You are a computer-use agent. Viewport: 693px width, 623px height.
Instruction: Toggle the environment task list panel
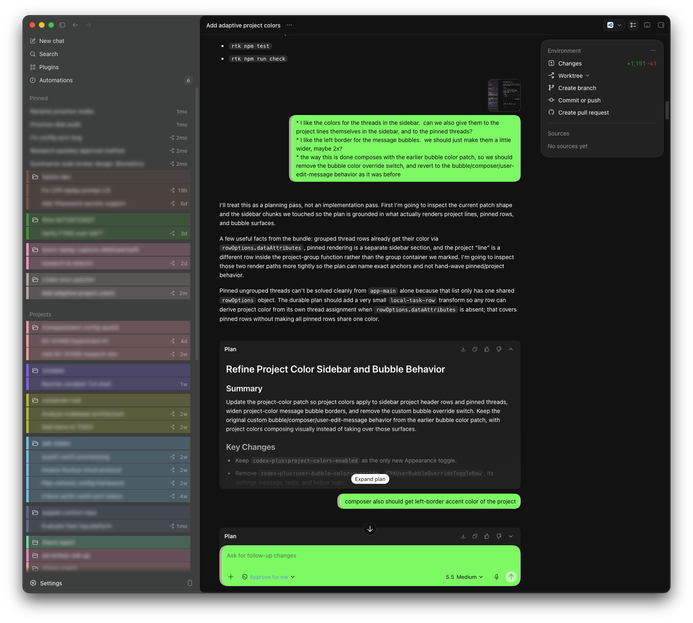(x=633, y=25)
